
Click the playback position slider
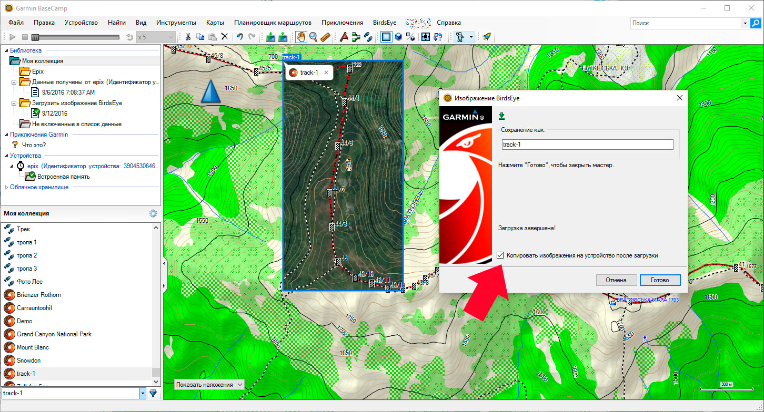[x=76, y=37]
